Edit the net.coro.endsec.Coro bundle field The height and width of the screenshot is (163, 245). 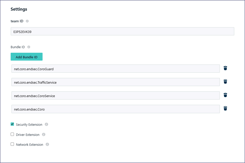pyautogui.click(x=116, y=109)
